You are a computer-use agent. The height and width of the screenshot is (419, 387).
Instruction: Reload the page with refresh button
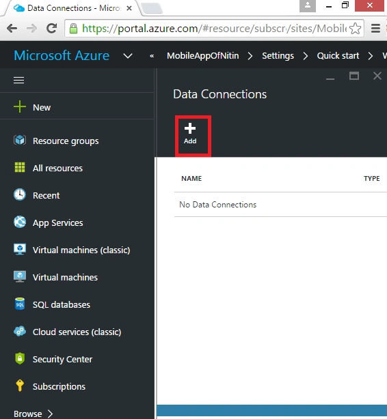[51, 29]
